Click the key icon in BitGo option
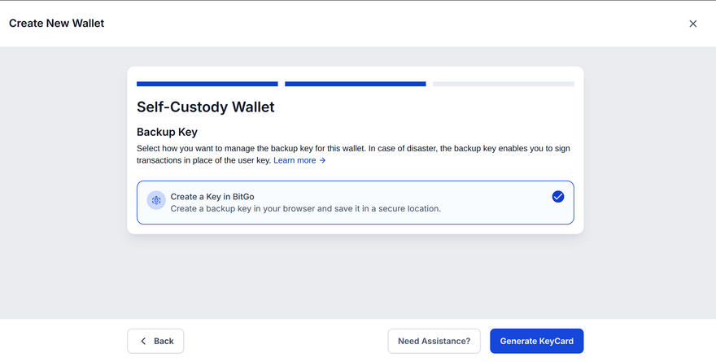Image resolution: width=716 pixels, height=362 pixels. point(156,200)
